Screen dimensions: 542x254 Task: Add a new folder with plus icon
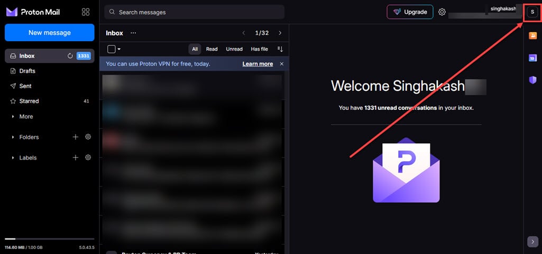click(x=76, y=137)
